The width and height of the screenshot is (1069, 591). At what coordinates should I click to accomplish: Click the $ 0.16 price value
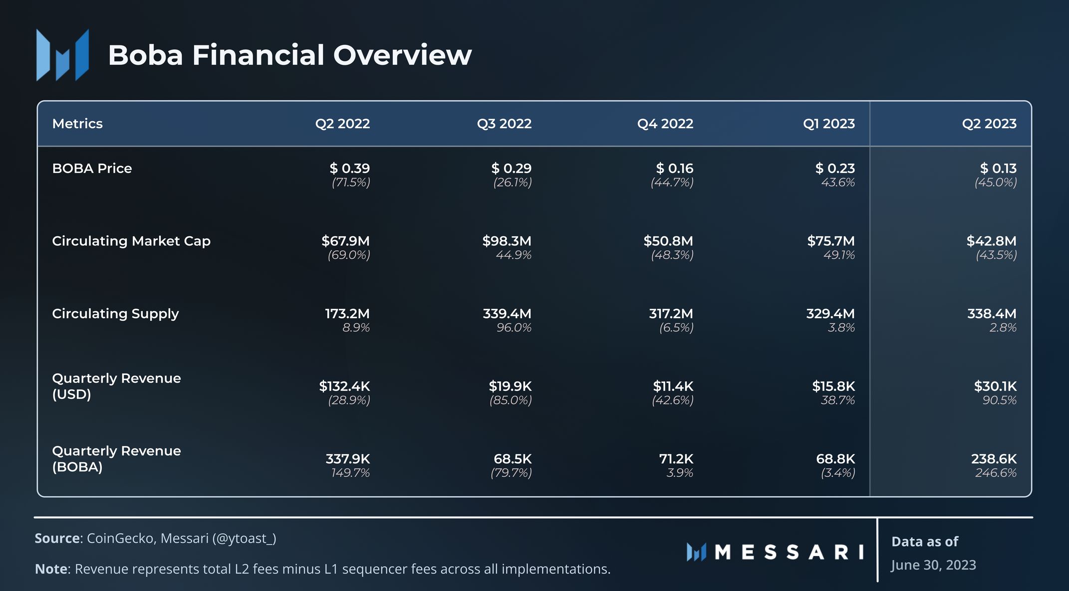675,169
